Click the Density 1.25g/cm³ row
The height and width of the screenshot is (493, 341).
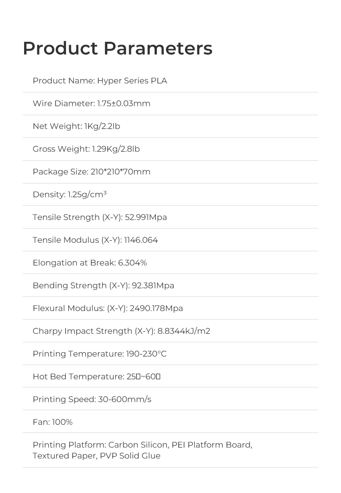[70, 195]
